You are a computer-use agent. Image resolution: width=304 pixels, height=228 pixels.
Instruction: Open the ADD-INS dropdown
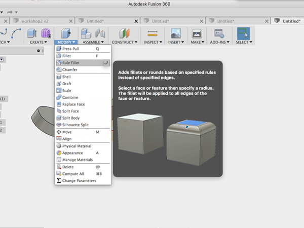click(x=219, y=42)
